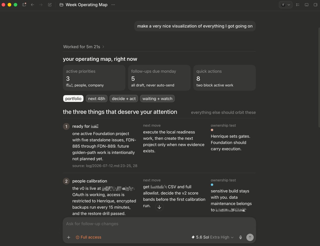Toggle the right side panel icon
320x246 pixels.
pyautogui.click(x=315, y=5)
